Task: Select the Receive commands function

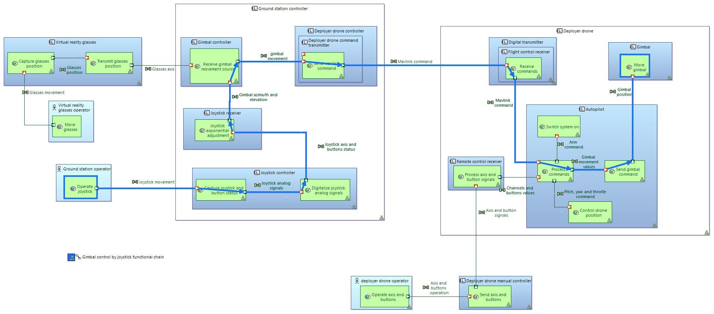Action: click(524, 68)
